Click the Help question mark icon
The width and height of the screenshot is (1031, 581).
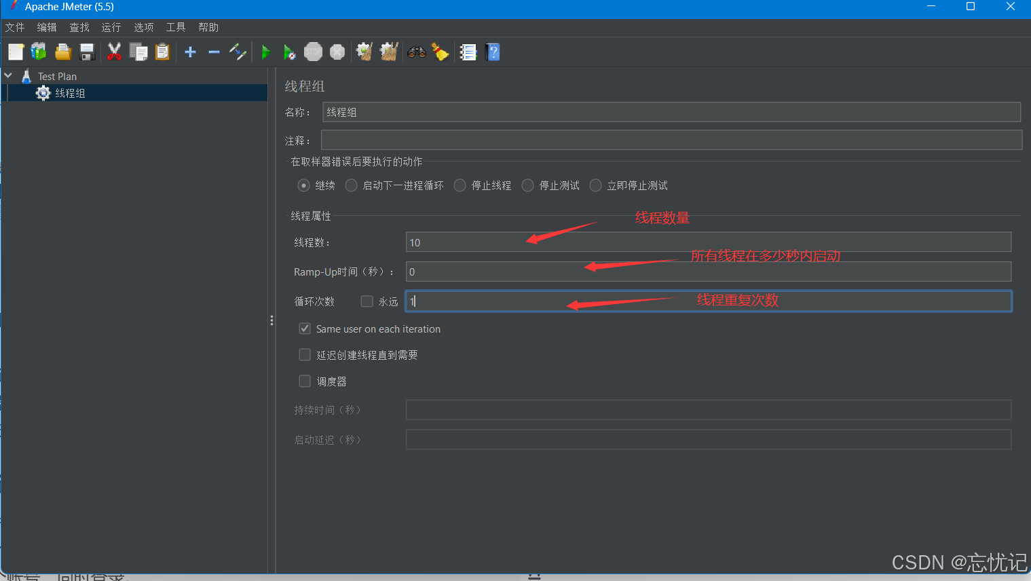click(493, 52)
